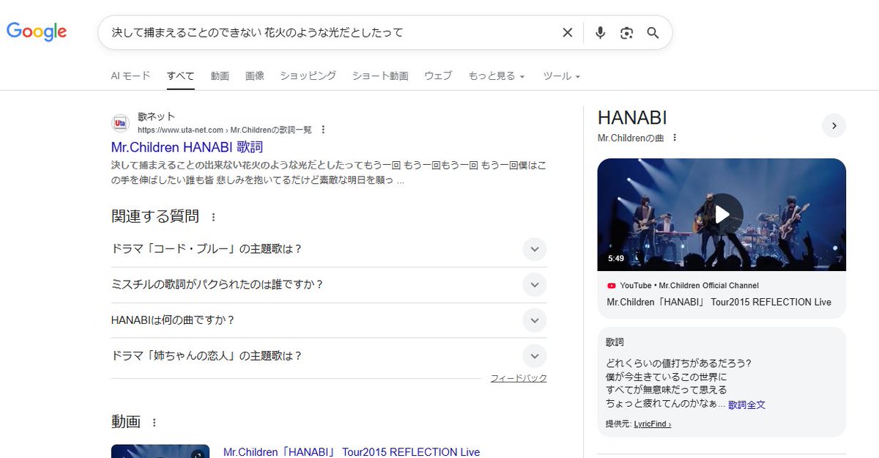Expand ミスチルの歌詞がパクられたのは誰ですか？ question
This screenshot has width=879, height=458.
point(329,284)
